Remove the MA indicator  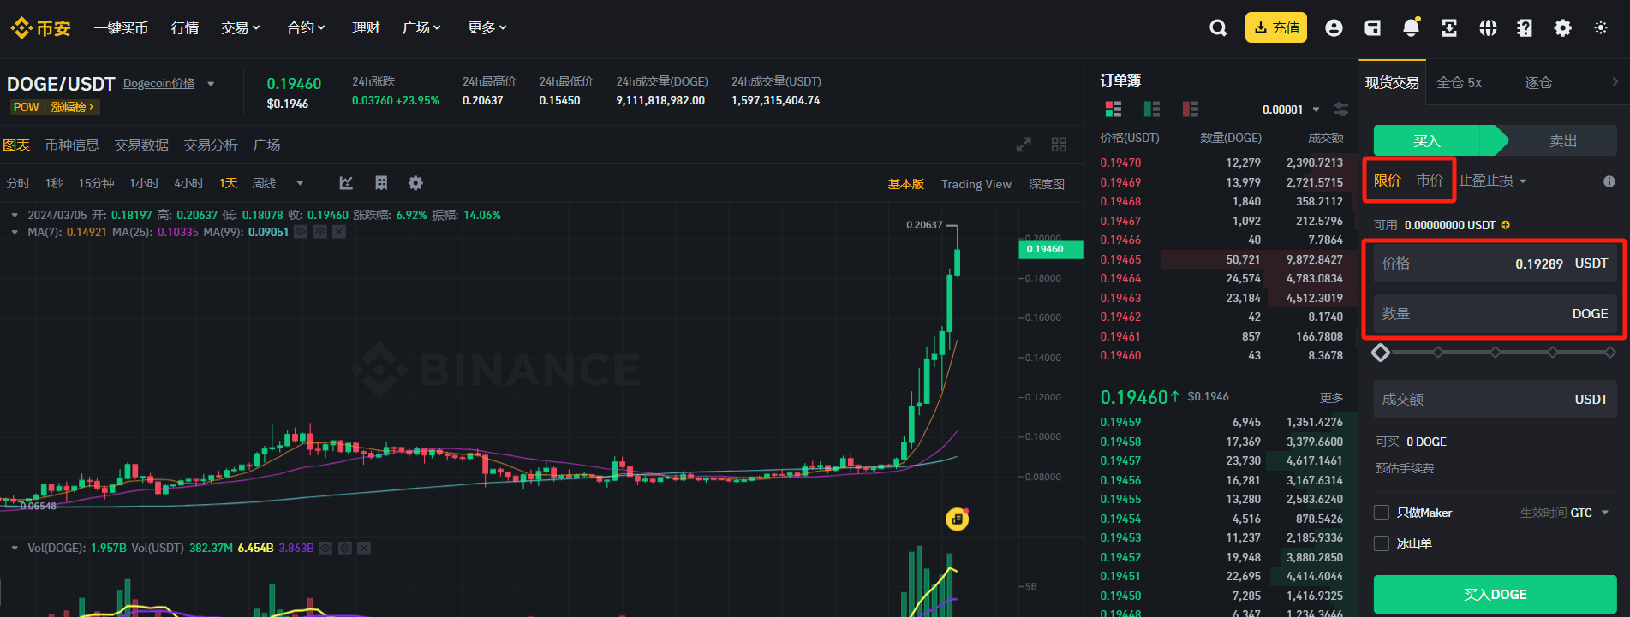coord(339,232)
